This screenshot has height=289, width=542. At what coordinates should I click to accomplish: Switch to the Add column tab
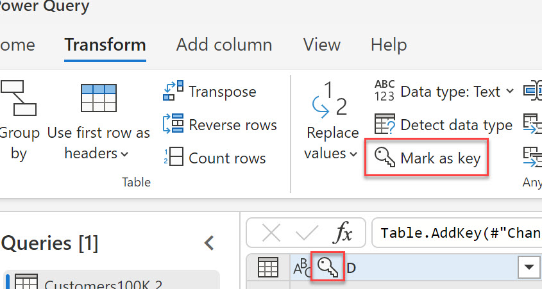click(x=224, y=45)
